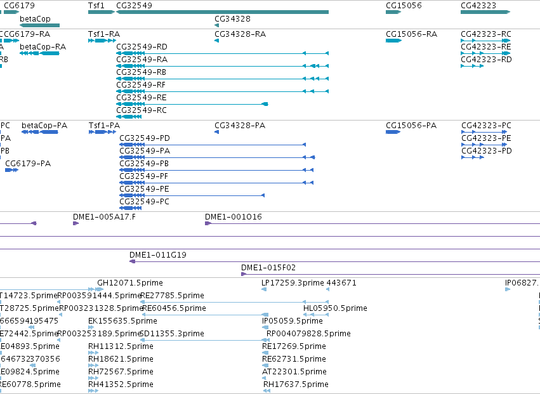Click the Tsf1 gene arrow
Image resolution: width=540 pixels, height=394 pixels.
pos(102,12)
